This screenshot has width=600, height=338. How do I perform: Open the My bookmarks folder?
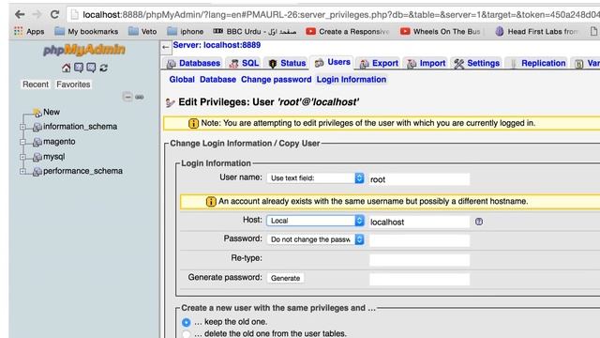(86, 31)
